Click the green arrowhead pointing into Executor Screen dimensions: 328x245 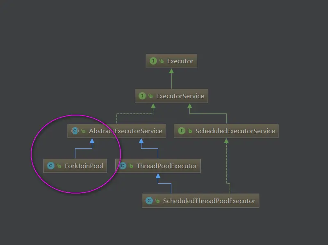tap(171, 71)
